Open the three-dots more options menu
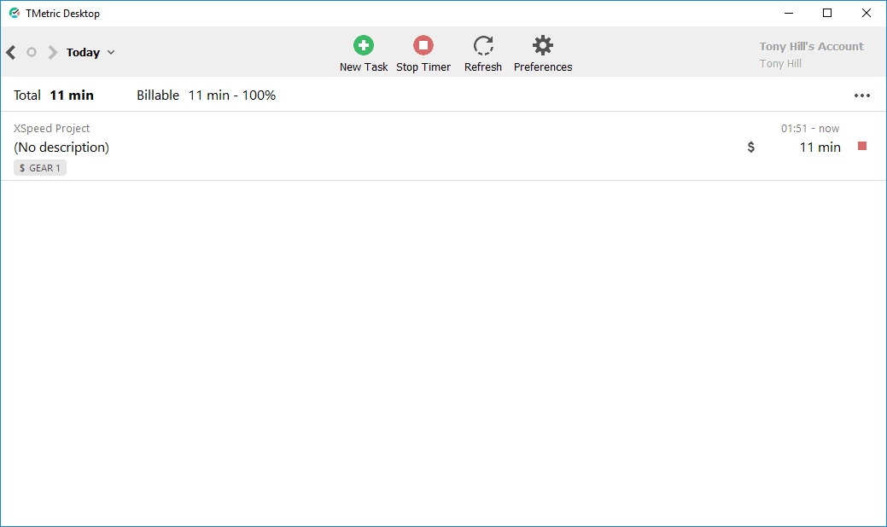The height and width of the screenshot is (527, 887). [x=862, y=96]
